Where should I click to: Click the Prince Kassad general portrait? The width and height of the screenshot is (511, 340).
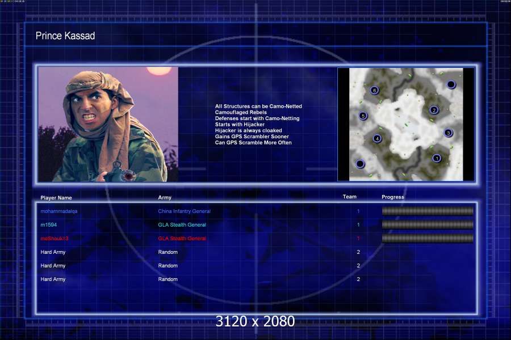(108, 124)
